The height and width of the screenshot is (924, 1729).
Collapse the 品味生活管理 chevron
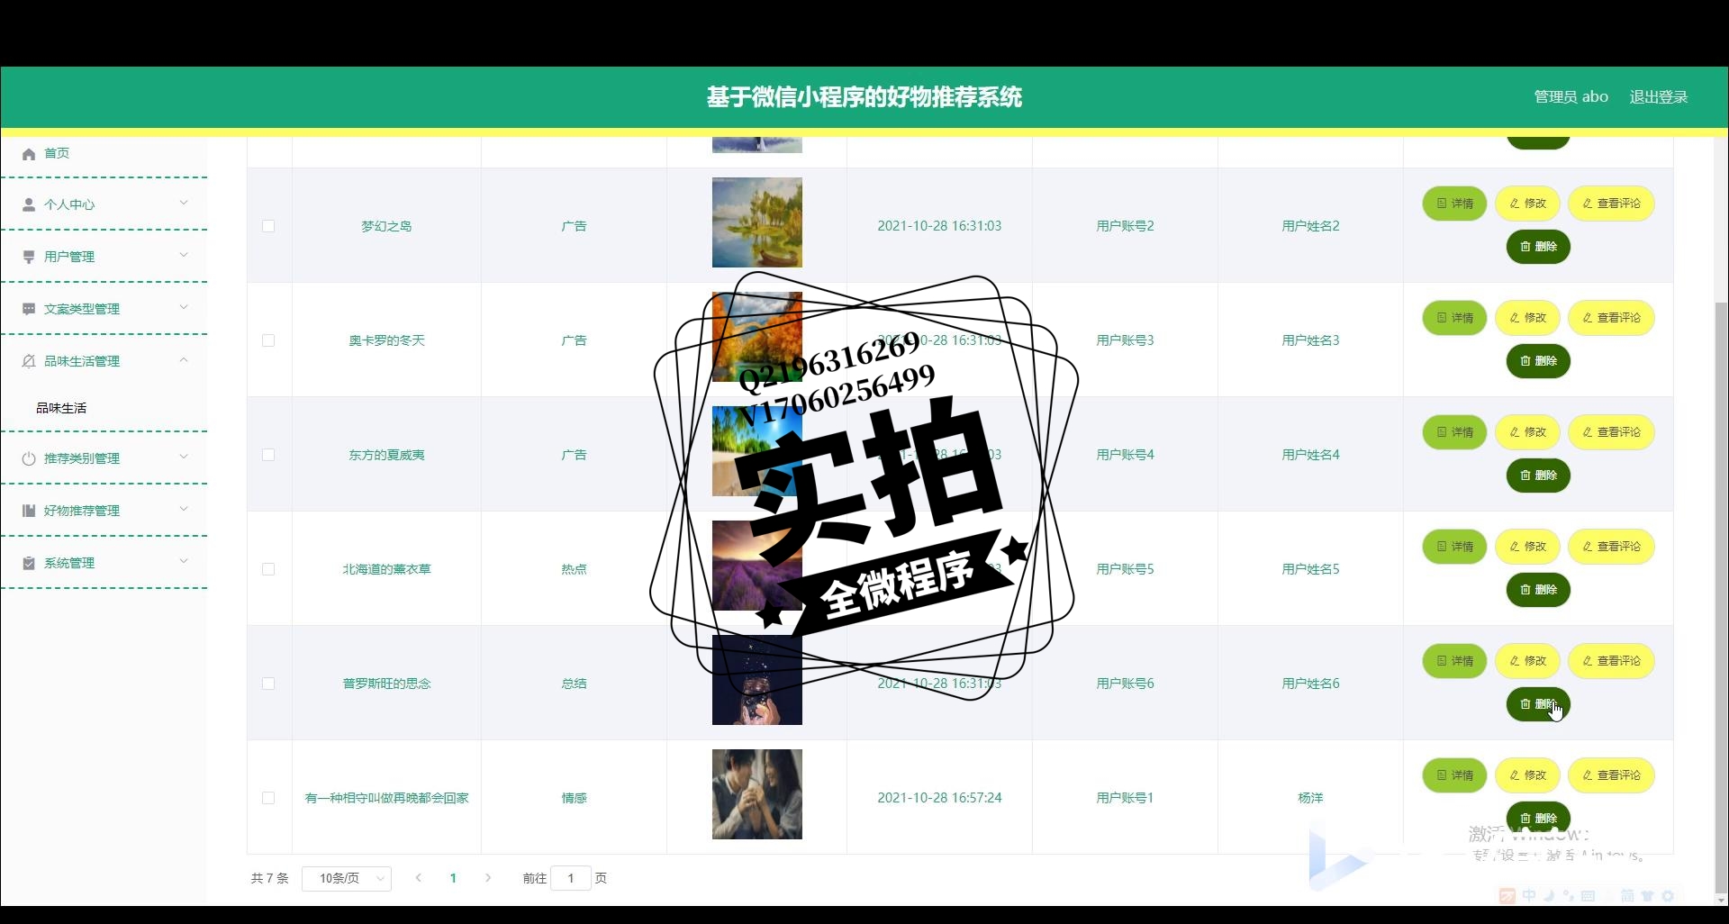(184, 359)
